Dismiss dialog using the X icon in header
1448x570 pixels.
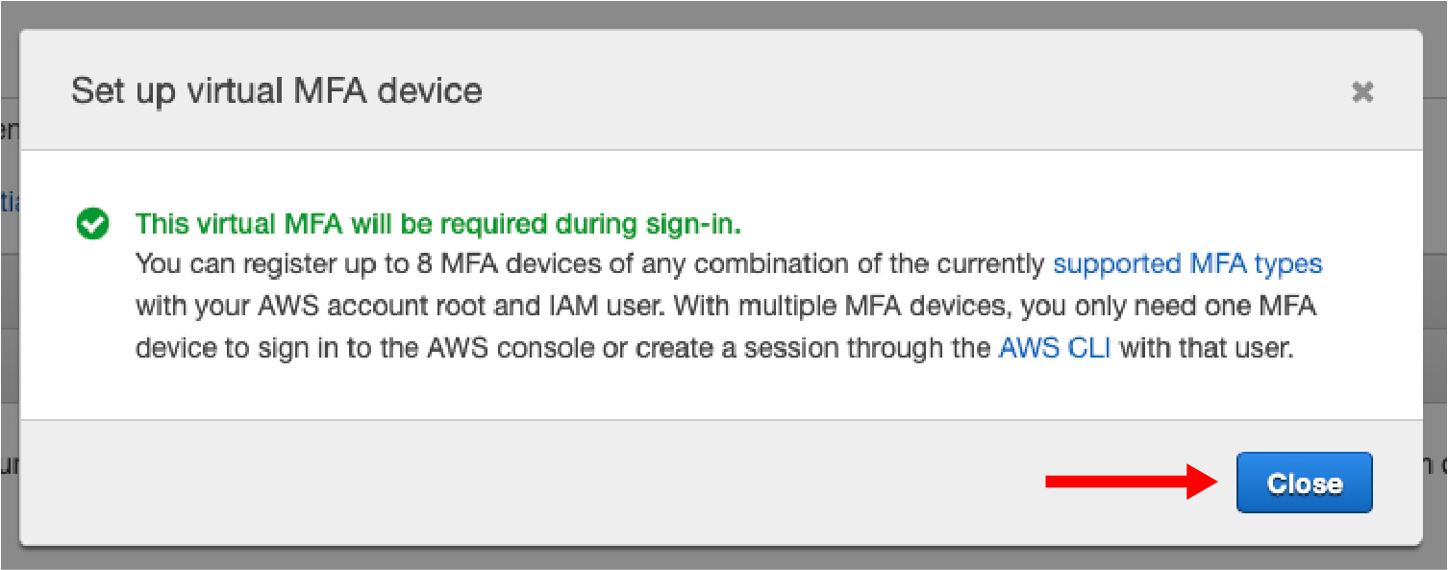[x=1362, y=92]
